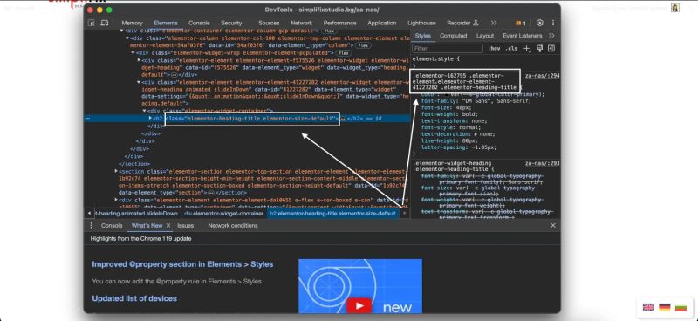Open the Application panel tab

(x=381, y=24)
